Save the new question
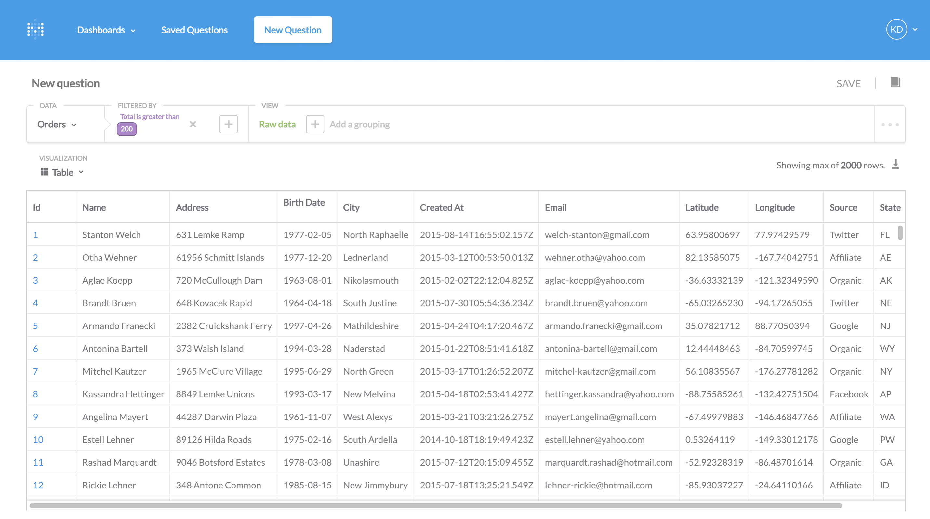This screenshot has height=519, width=930. point(848,83)
